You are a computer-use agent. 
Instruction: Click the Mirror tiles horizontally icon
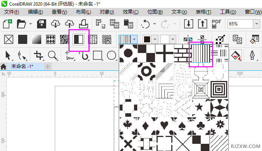(x=188, y=39)
